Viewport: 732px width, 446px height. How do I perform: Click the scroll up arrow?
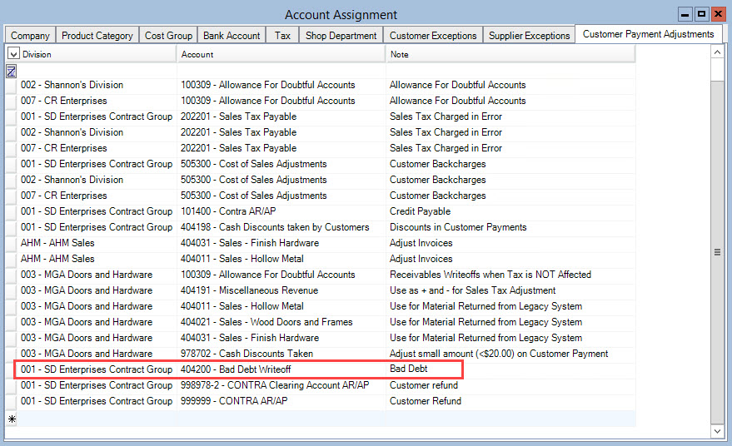click(718, 52)
